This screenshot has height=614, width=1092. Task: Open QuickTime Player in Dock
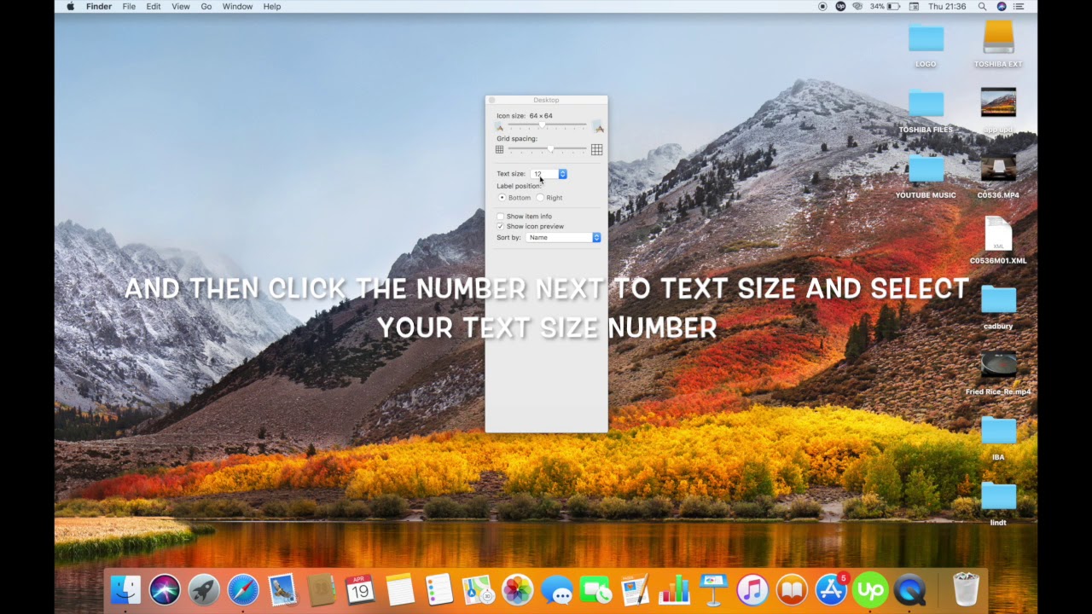pyautogui.click(x=909, y=590)
